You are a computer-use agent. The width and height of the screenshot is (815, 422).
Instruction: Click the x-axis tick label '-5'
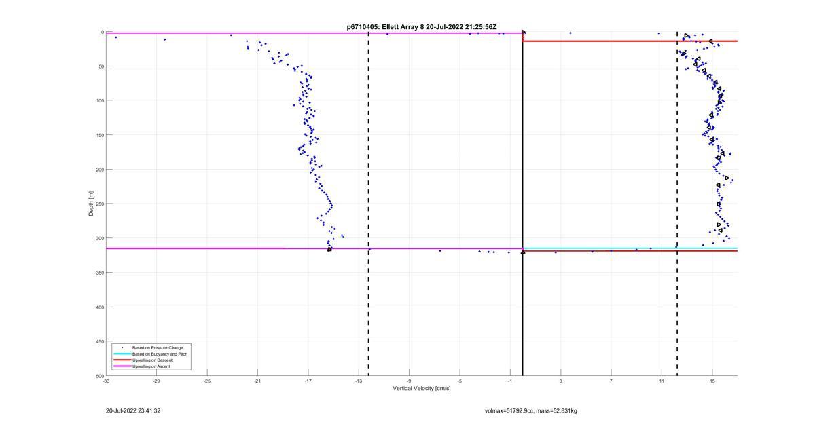pyautogui.click(x=460, y=381)
